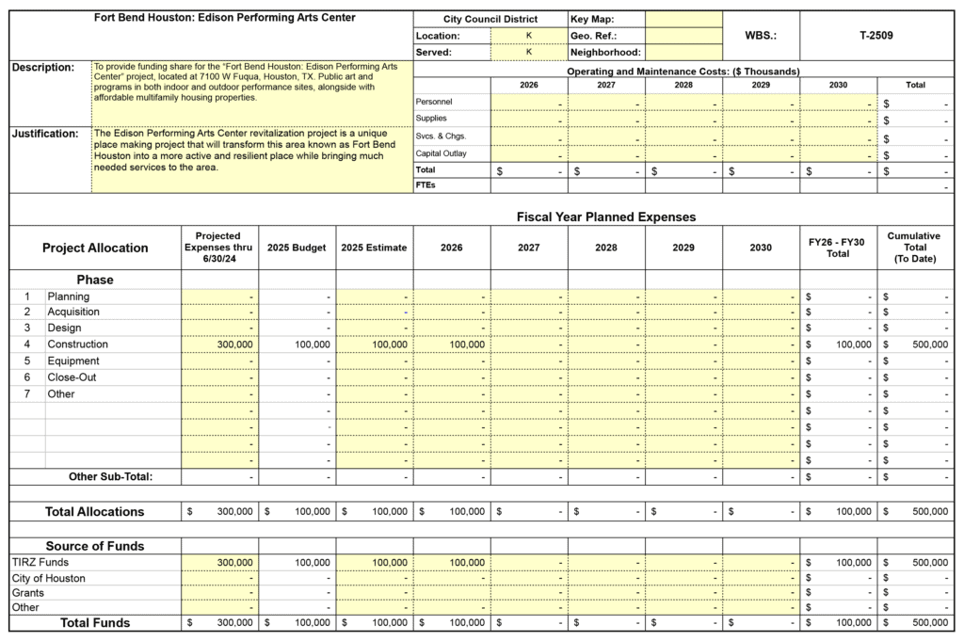Select the Grants projected expenses cell
The image size is (964, 641).
tap(219, 593)
